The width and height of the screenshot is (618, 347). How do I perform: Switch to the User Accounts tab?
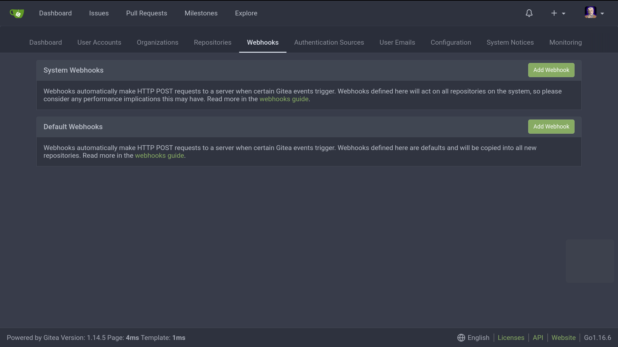pyautogui.click(x=99, y=42)
